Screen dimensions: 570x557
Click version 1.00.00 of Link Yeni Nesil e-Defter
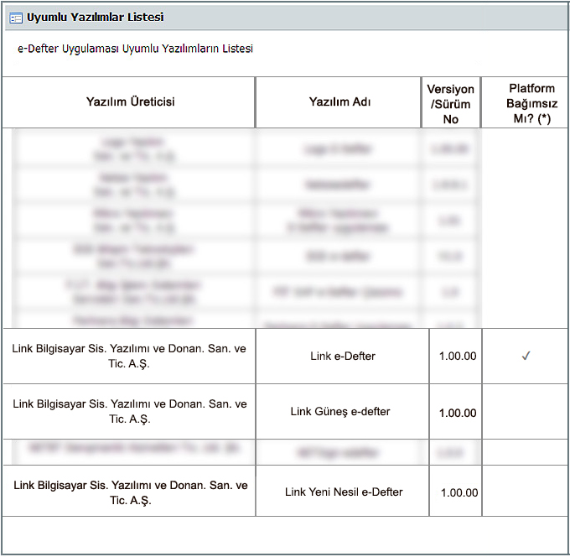[459, 492]
